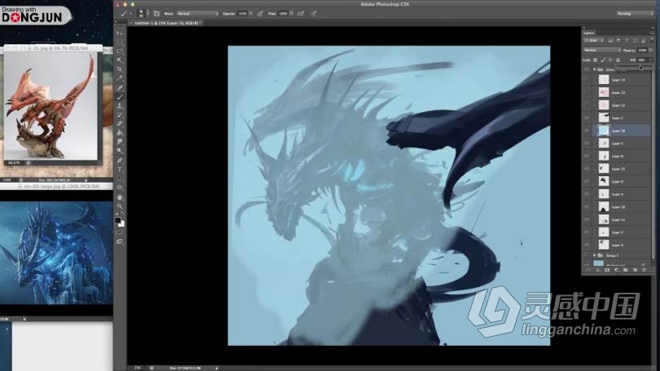Open the brush Mode dropdown

tap(197, 14)
